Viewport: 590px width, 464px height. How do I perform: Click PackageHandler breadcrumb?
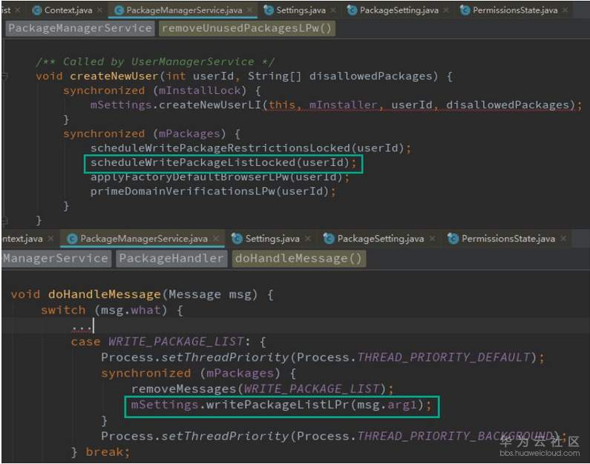click(171, 259)
